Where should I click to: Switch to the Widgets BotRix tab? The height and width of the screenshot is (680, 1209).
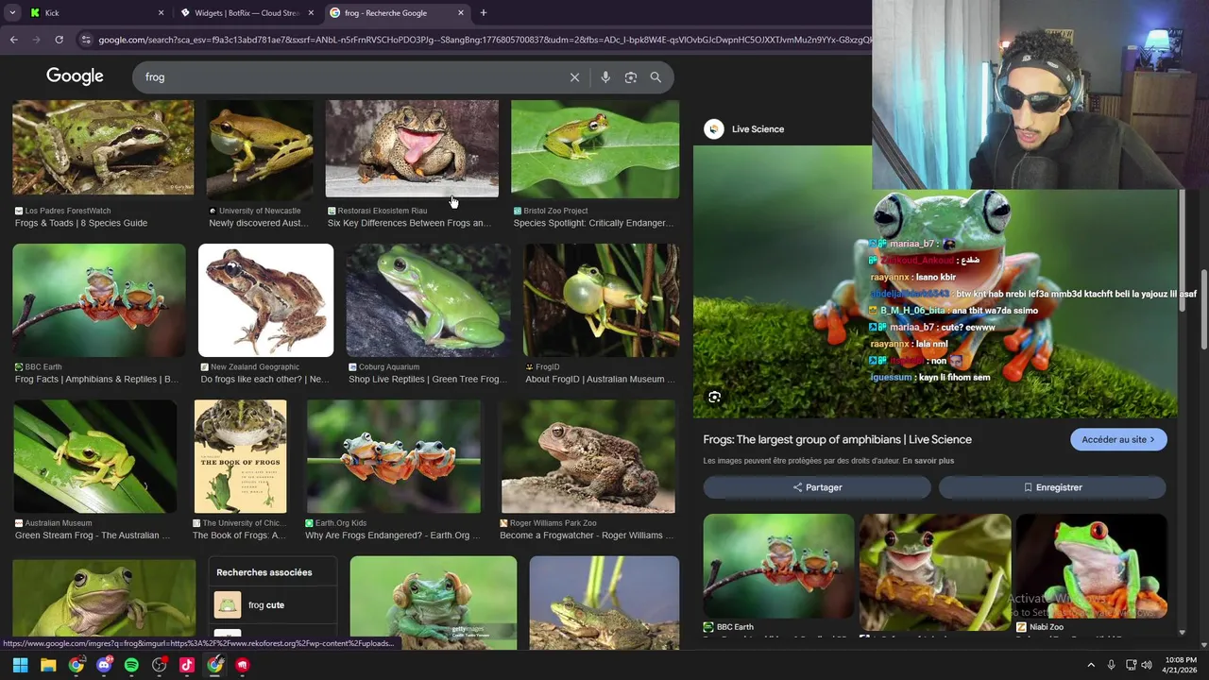coord(246,13)
